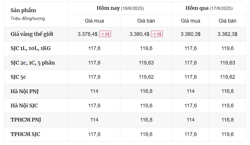Image resolution: width=250 pixels, height=145 pixels.
Task: Click the Hà Nội PNJ row label
Action: [25, 91]
